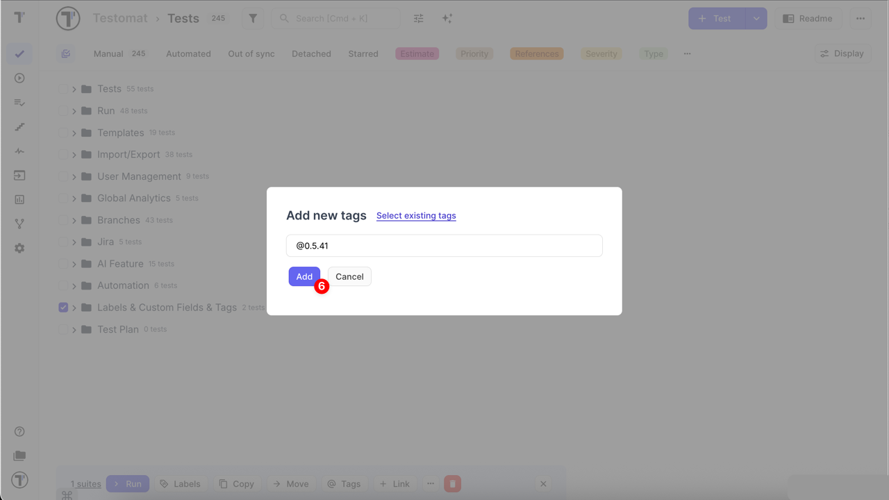
Task: Open the Milestones steps icon in sidebar
Action: pos(19,126)
